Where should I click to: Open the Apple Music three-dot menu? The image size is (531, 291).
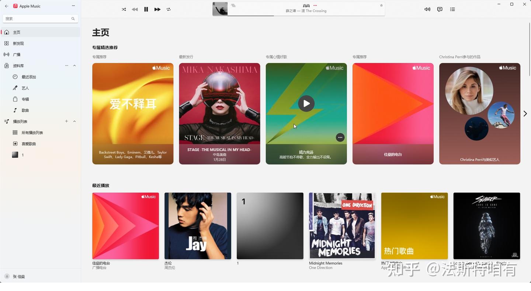click(73, 6)
